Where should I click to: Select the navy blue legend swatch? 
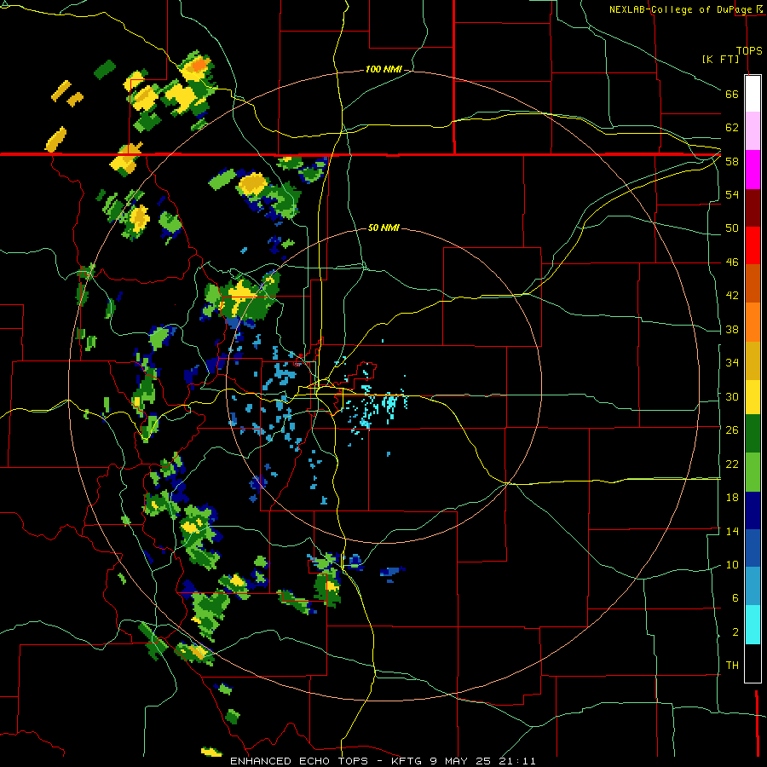pyautogui.click(x=753, y=510)
